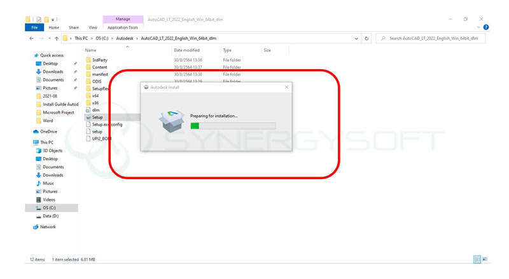Viewport: 509px width, 279px height.
Task: Select OneDrive cloud icon in sidebar
Action: click(x=36, y=132)
